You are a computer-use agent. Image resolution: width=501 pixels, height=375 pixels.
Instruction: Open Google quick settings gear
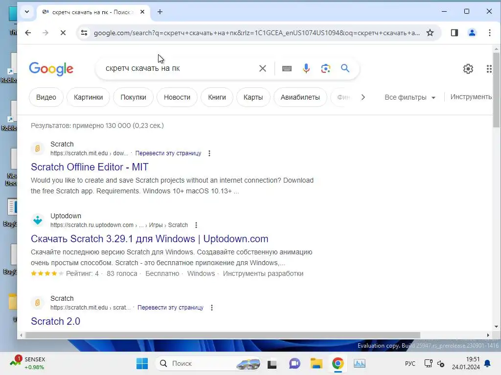coord(468,68)
